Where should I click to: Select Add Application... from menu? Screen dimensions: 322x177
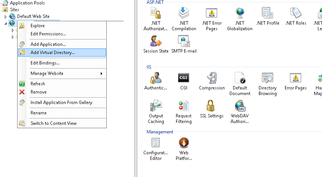tap(62, 44)
